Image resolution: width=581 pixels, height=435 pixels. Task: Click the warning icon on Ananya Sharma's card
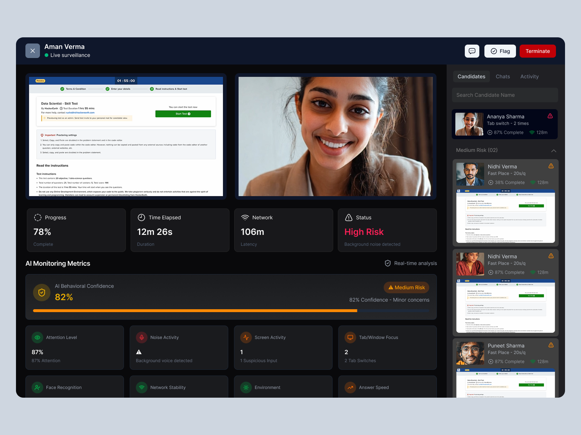pos(550,116)
